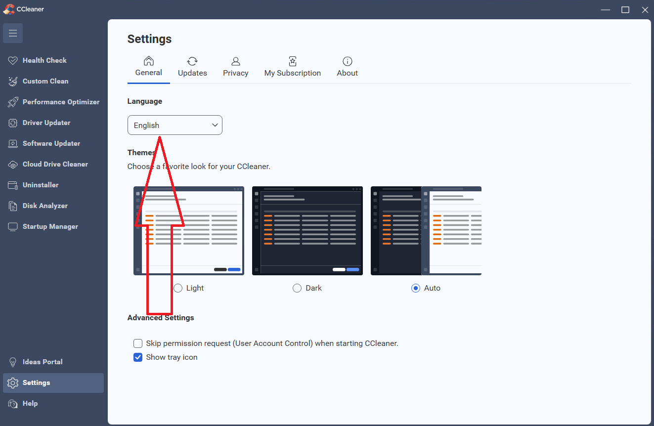Open the Privacy settings tab

[236, 67]
